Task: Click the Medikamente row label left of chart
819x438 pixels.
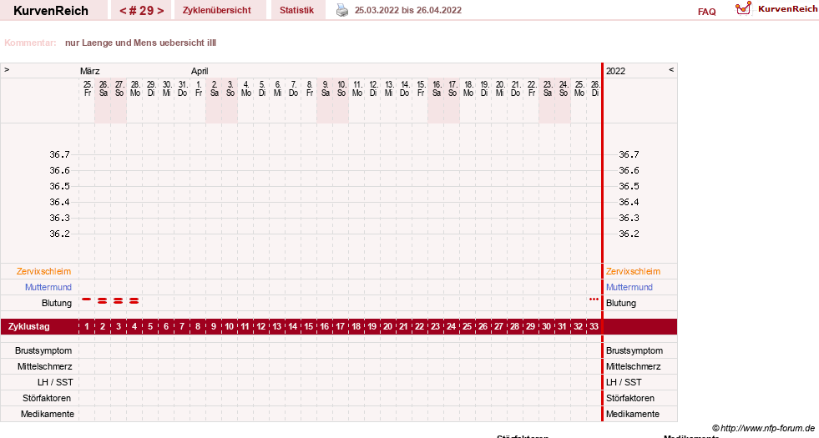Action: [x=48, y=414]
